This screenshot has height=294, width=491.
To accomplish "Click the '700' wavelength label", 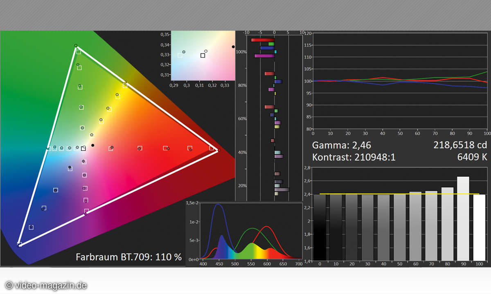I will pos(299,265).
